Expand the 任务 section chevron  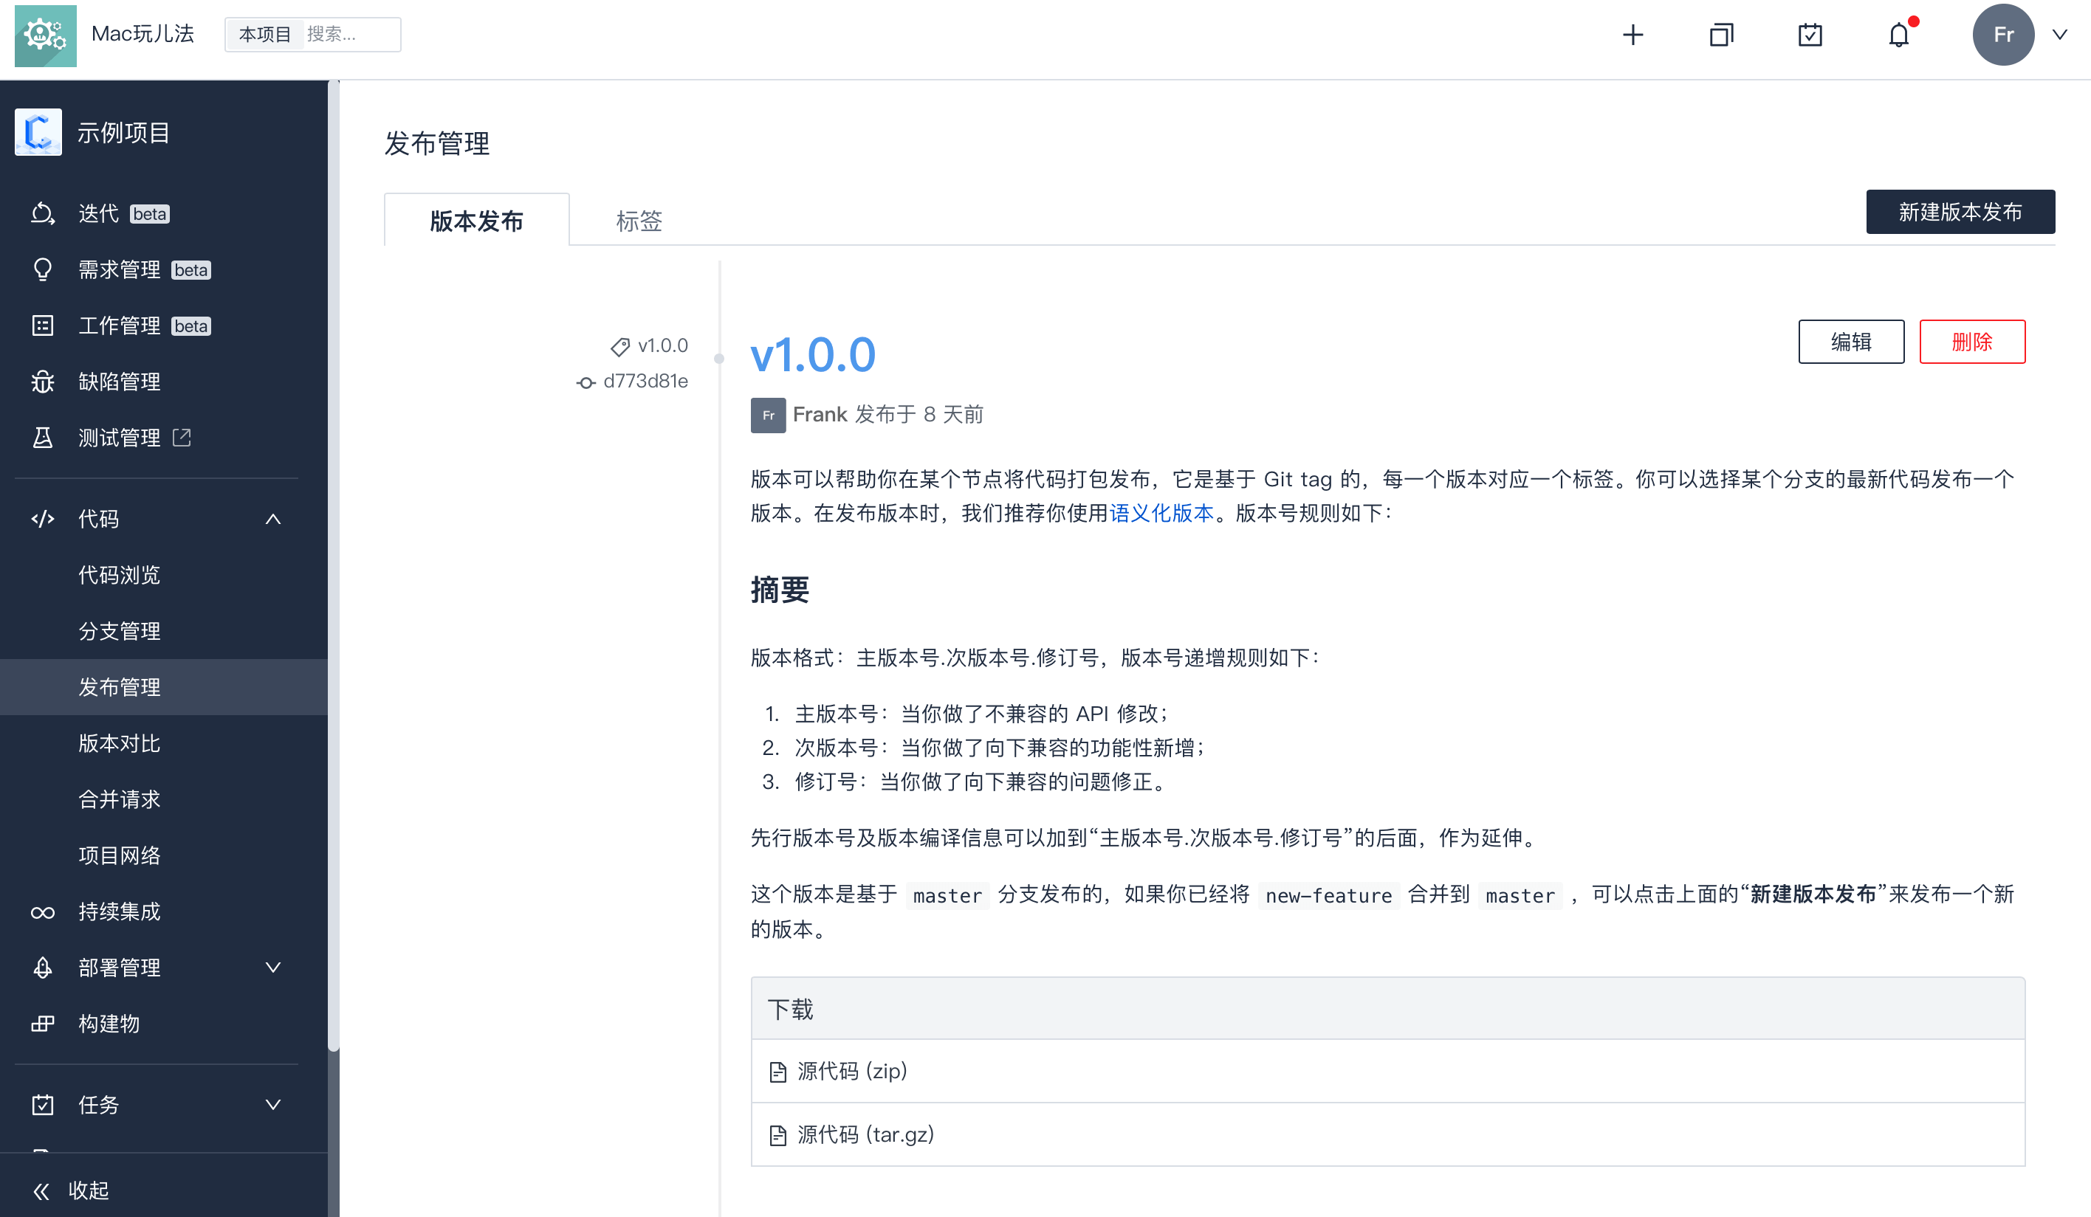[273, 1105]
